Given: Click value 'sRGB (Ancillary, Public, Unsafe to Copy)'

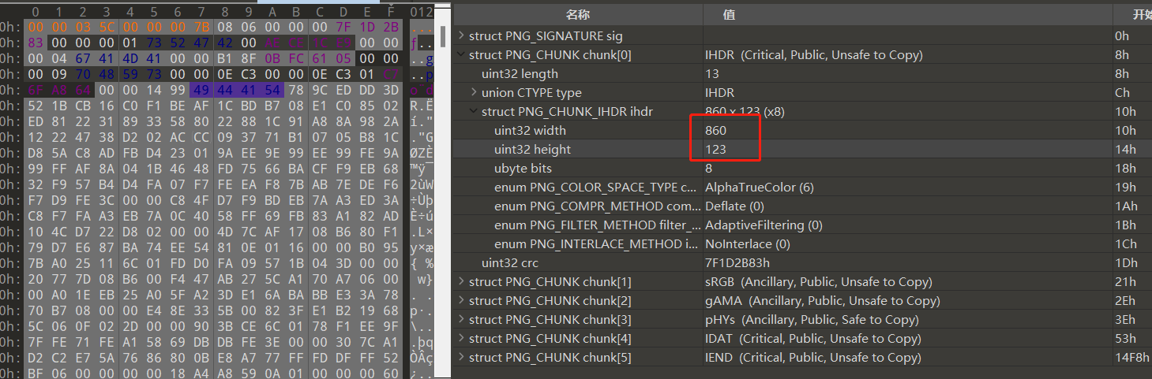Looking at the screenshot, I should click(819, 281).
